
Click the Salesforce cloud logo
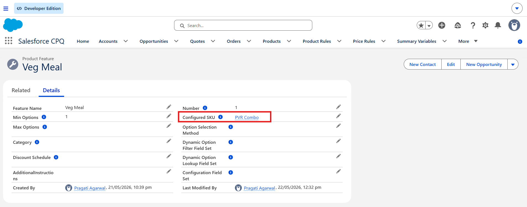click(13, 25)
